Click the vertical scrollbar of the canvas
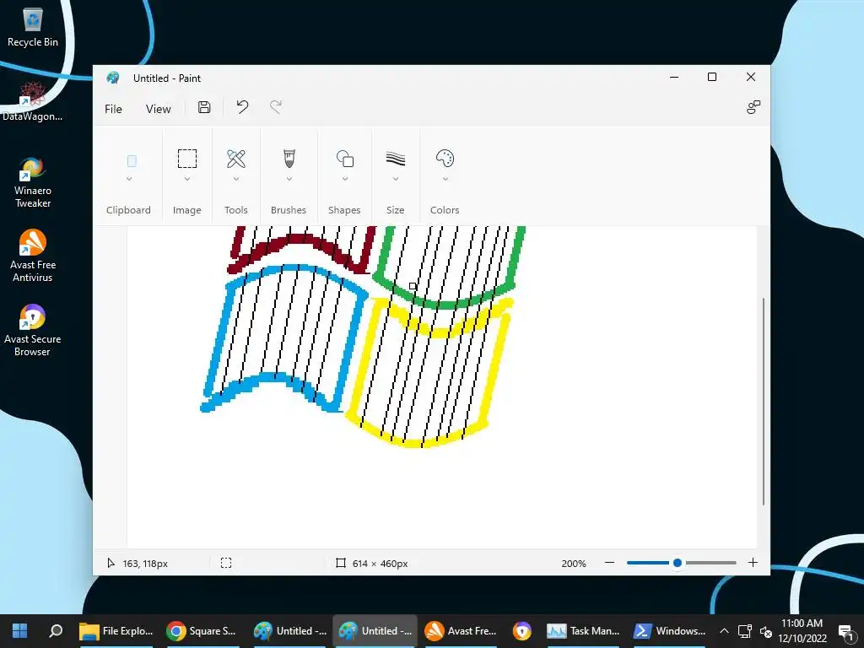This screenshot has width=864, height=648. tap(763, 401)
